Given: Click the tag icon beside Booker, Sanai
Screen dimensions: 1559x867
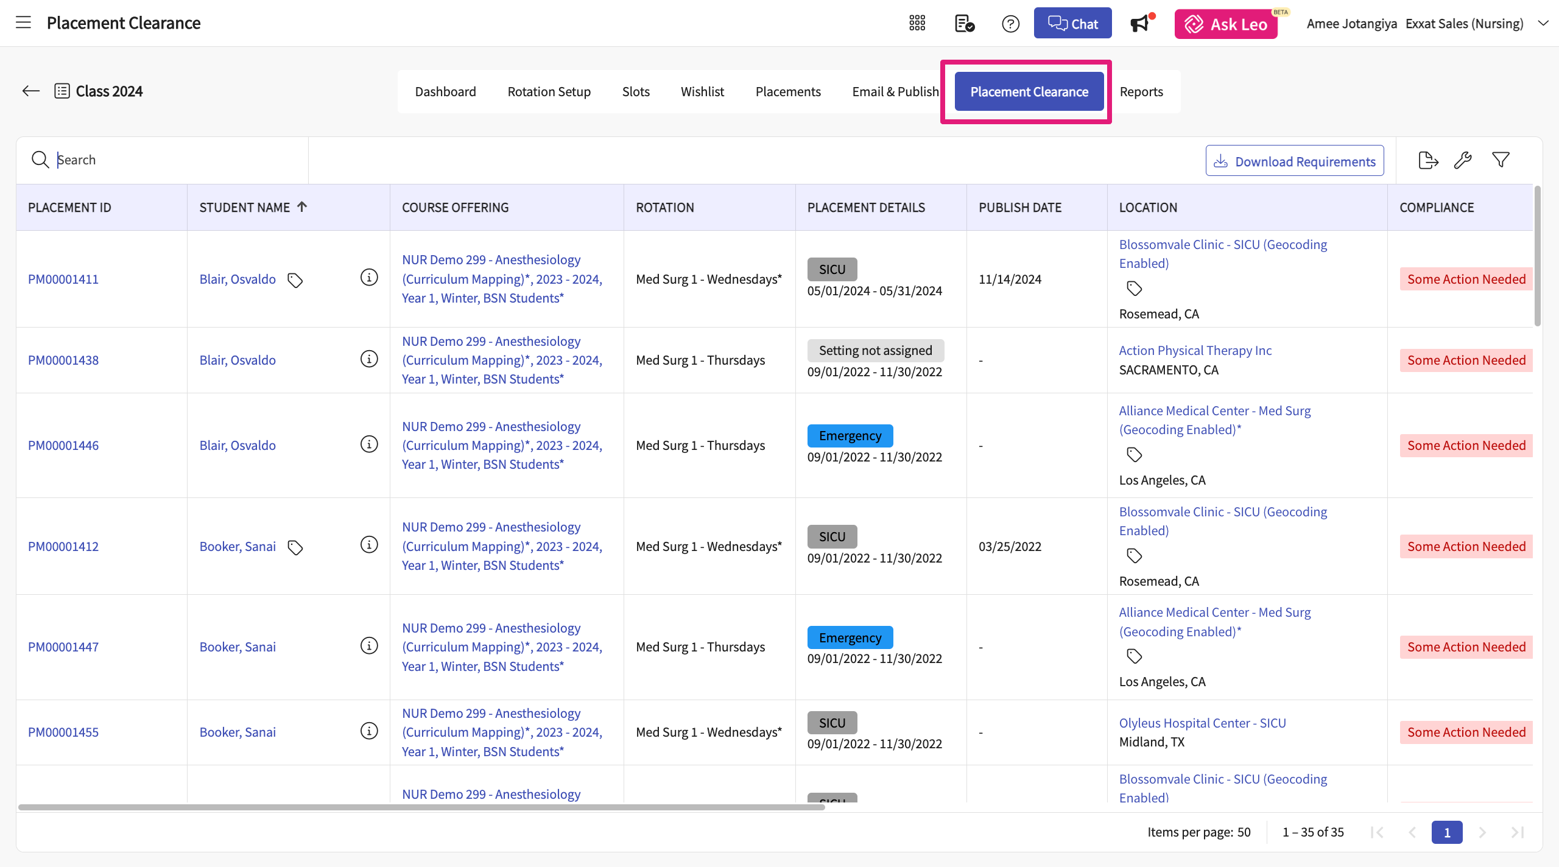Looking at the screenshot, I should pyautogui.click(x=295, y=547).
